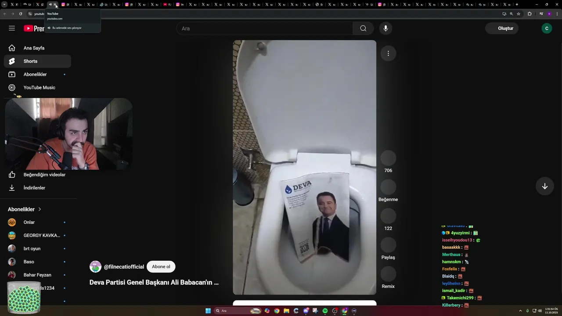The height and width of the screenshot is (316, 562).
Task: Bookmark this page with star icon
Action: pyautogui.click(x=519, y=14)
